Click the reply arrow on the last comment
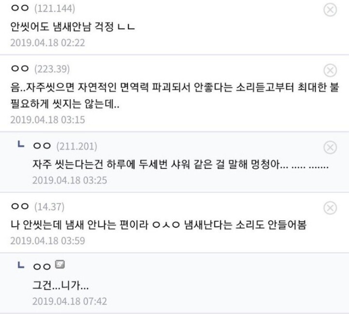This screenshot has height=314, width=349. (20, 265)
